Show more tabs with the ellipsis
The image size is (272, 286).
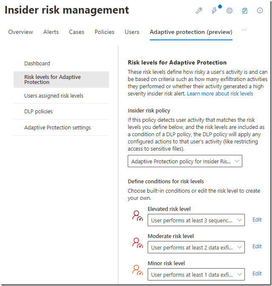click(244, 30)
